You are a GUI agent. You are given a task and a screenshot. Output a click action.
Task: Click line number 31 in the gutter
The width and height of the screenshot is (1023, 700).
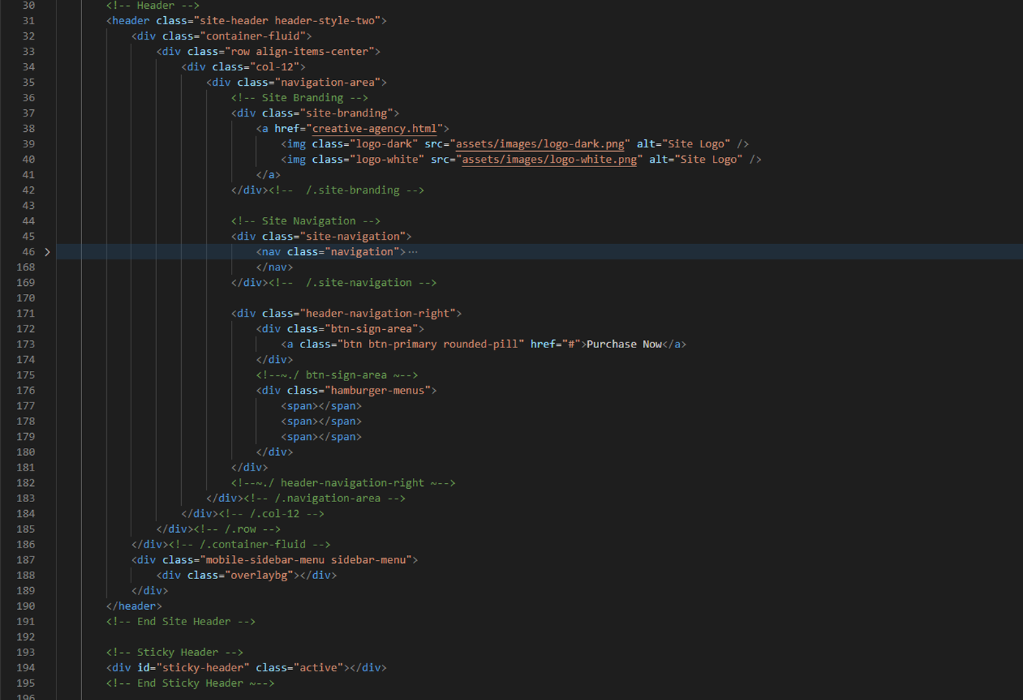28,21
